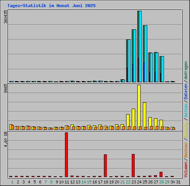Image resolution: width=190 pixels, height=186 pixels.
Task: Click the 'Besuche' legend label
Action: click(186, 129)
